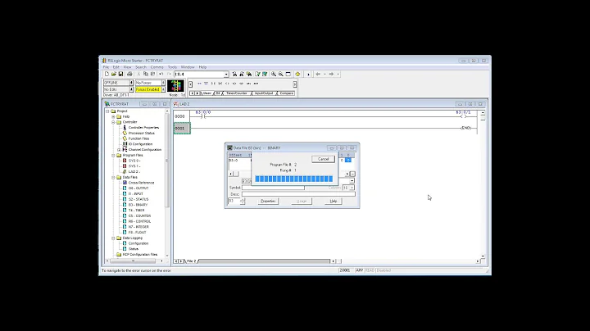
Task: Click the IO Configuration tree icon
Action: pyautogui.click(x=125, y=144)
